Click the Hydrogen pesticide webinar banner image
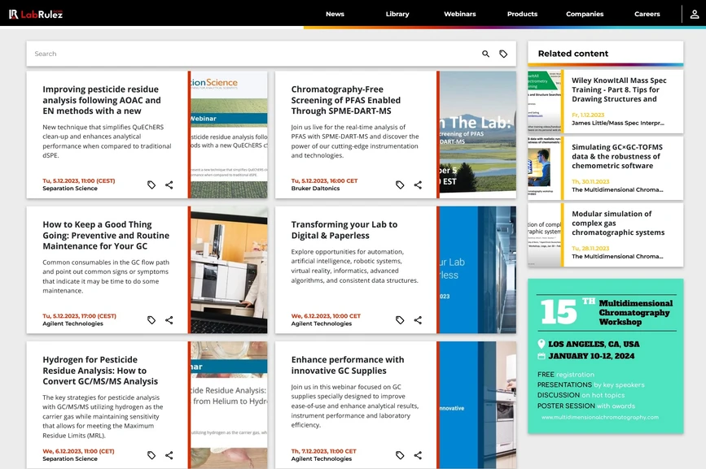The image size is (706, 469). tap(229, 405)
